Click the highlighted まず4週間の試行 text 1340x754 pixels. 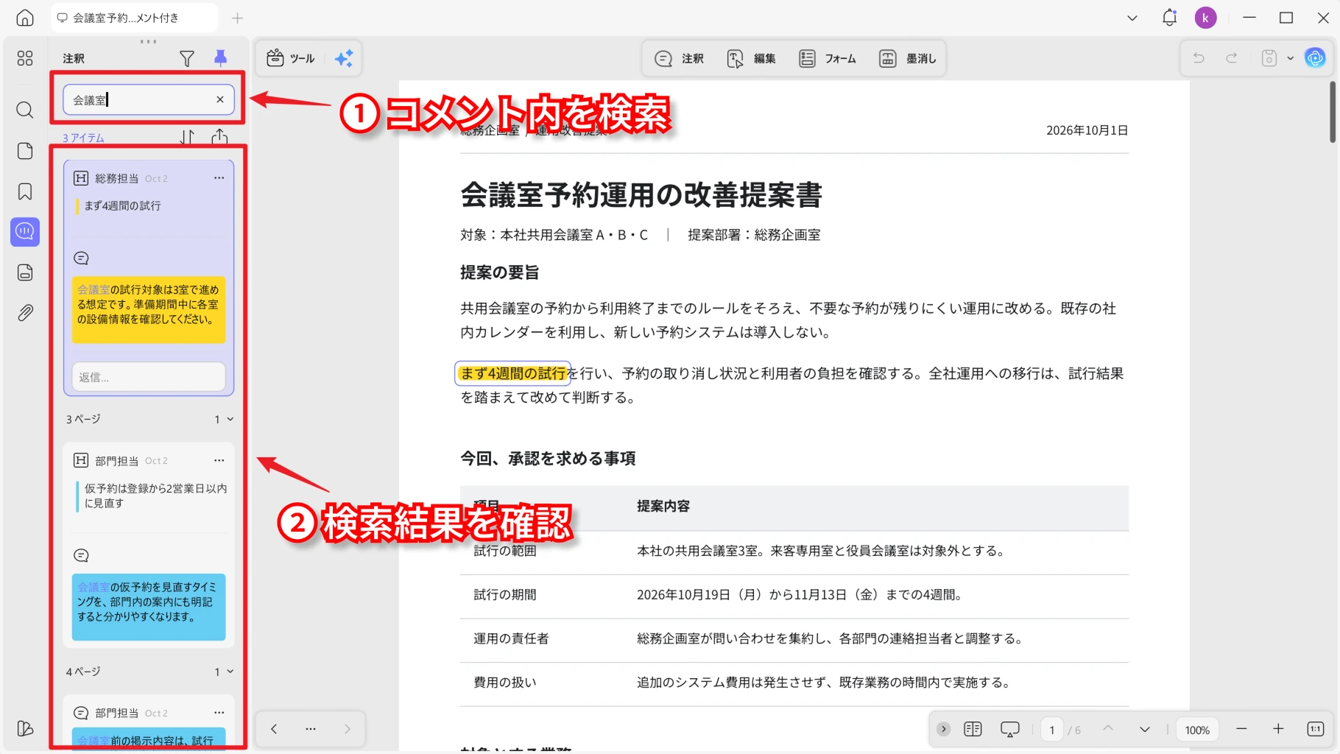[x=513, y=373]
